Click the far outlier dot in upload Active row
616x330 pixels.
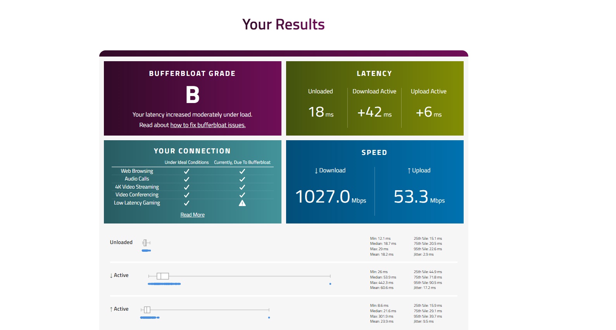click(269, 318)
